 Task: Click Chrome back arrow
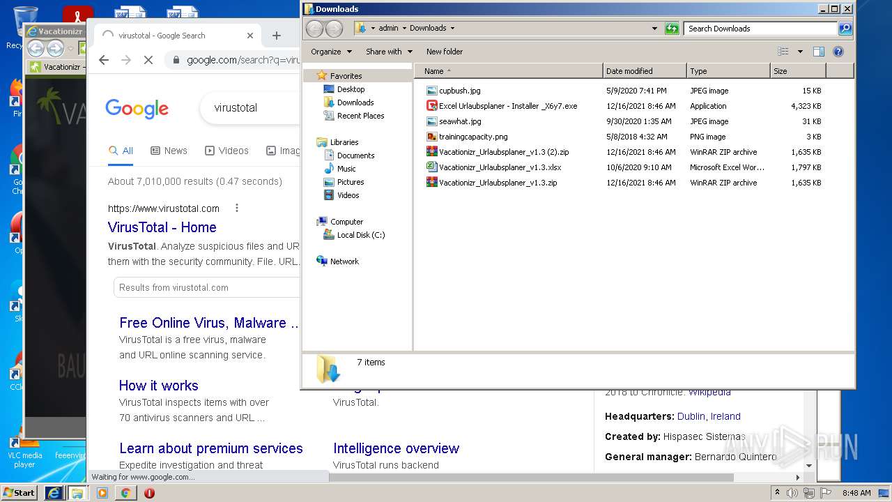(x=104, y=60)
